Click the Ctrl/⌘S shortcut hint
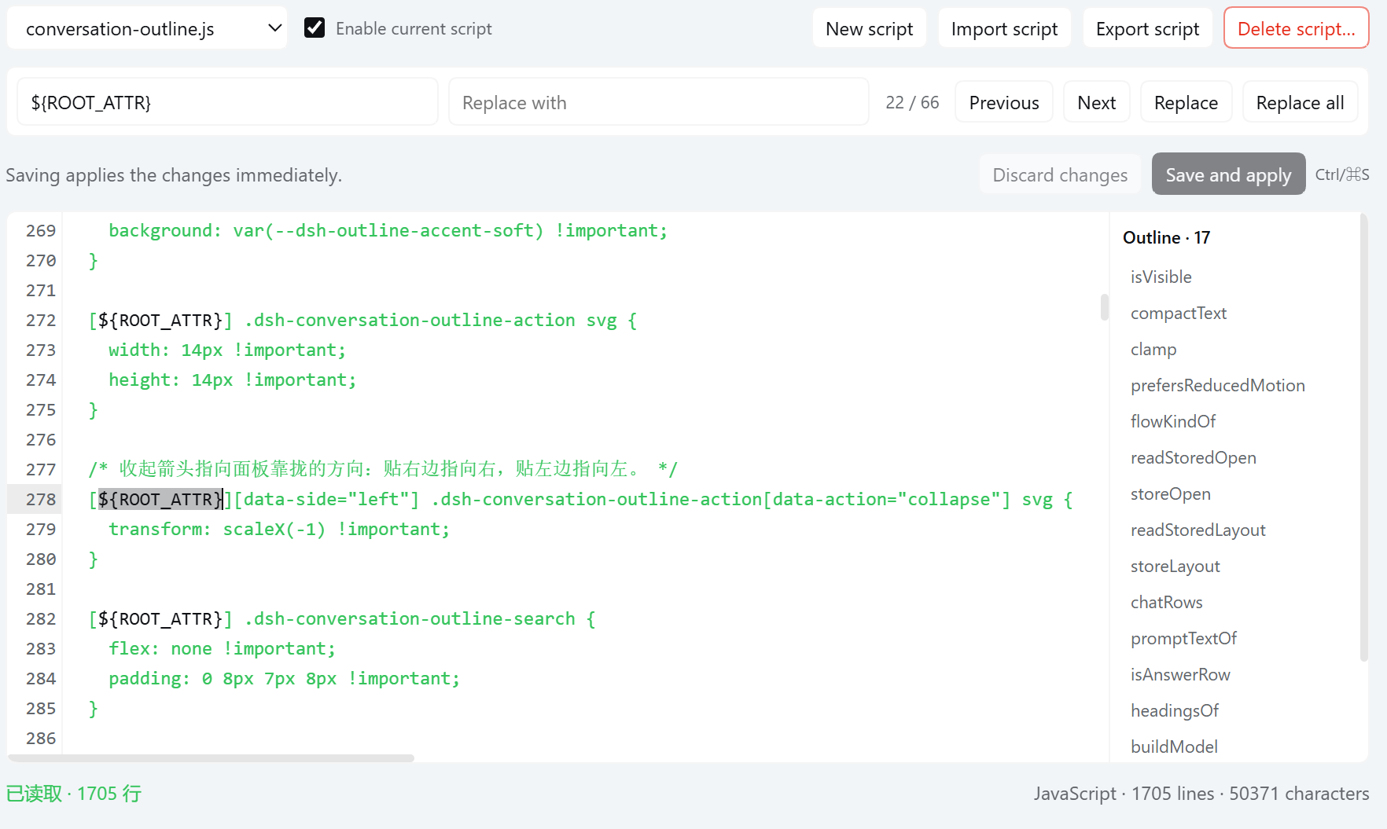Screen dimensions: 1387x829 click(1342, 174)
